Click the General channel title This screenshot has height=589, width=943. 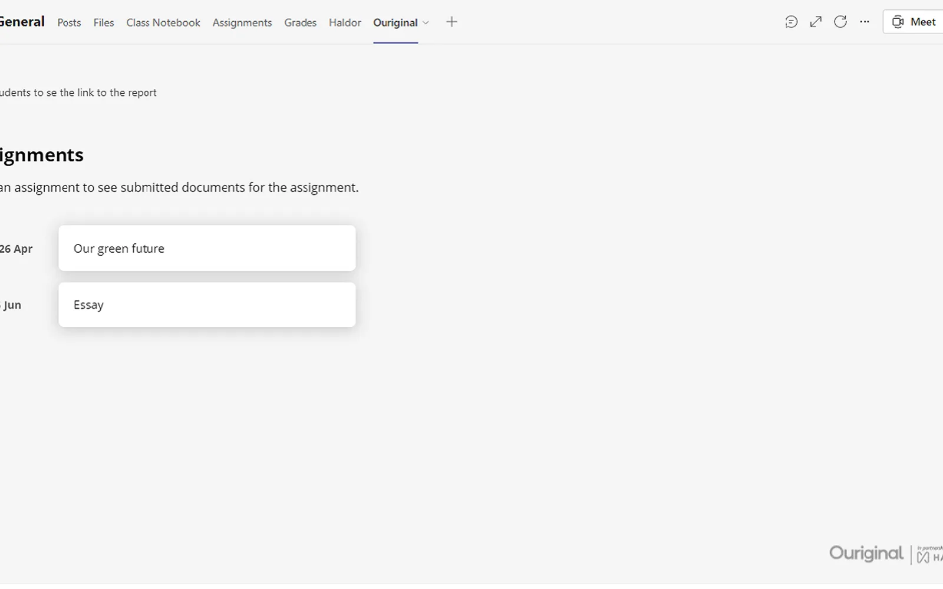pos(22,22)
